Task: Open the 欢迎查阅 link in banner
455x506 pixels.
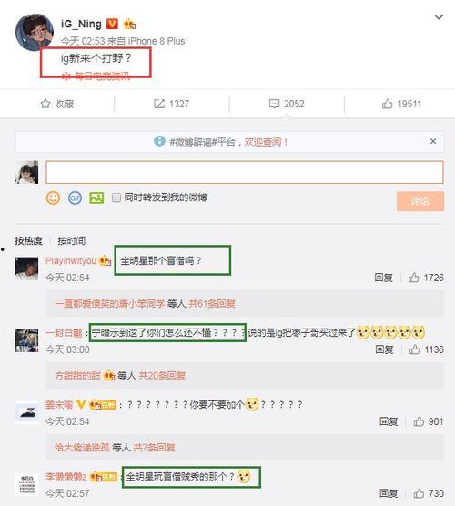Action: [x=267, y=142]
